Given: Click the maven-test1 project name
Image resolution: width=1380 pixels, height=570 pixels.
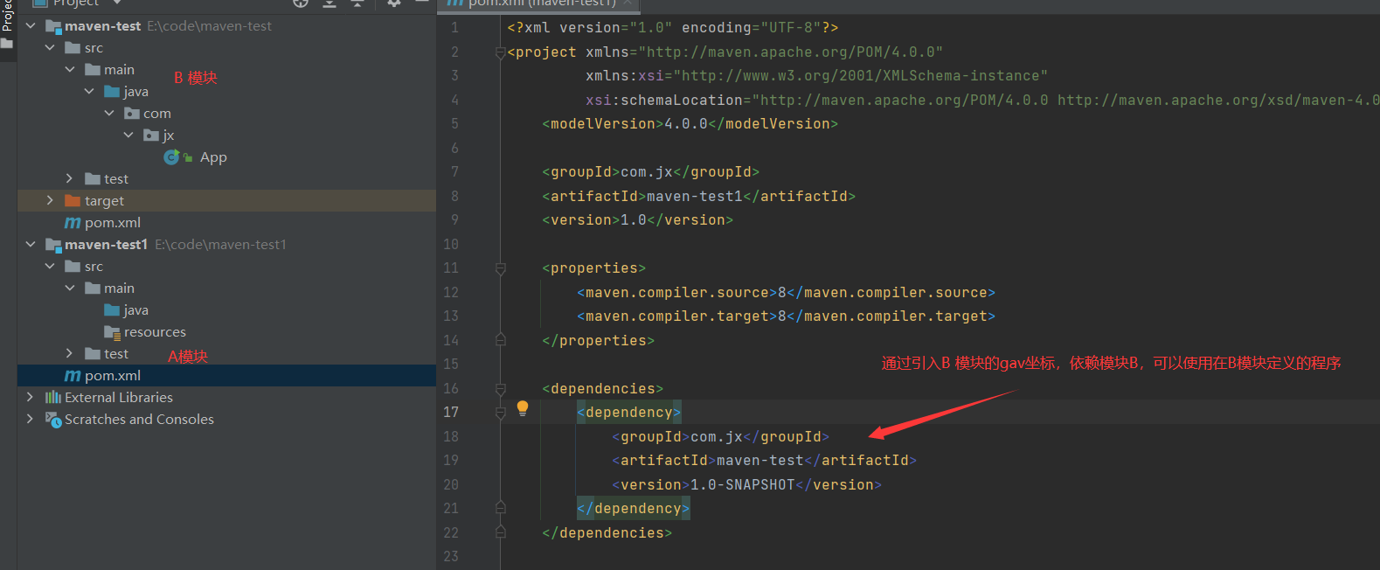Looking at the screenshot, I should point(106,245).
